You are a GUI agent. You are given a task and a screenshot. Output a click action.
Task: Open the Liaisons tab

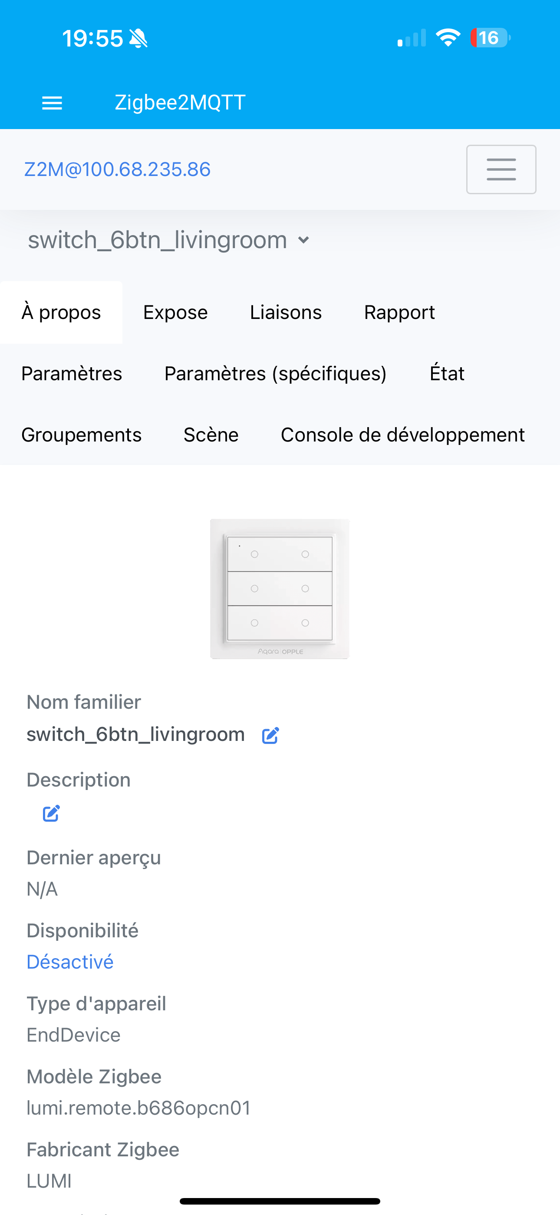point(286,312)
